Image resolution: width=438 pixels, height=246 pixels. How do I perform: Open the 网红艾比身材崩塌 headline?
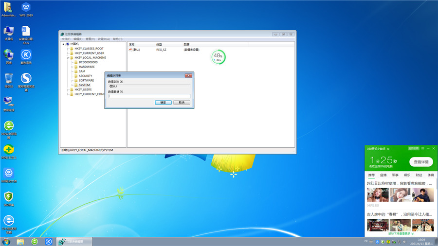tap(400, 183)
